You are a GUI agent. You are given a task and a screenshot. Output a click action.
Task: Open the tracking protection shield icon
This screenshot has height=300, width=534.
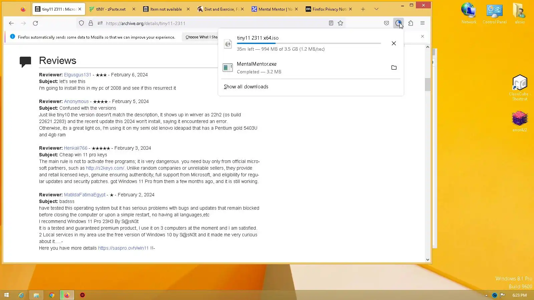click(x=81, y=23)
